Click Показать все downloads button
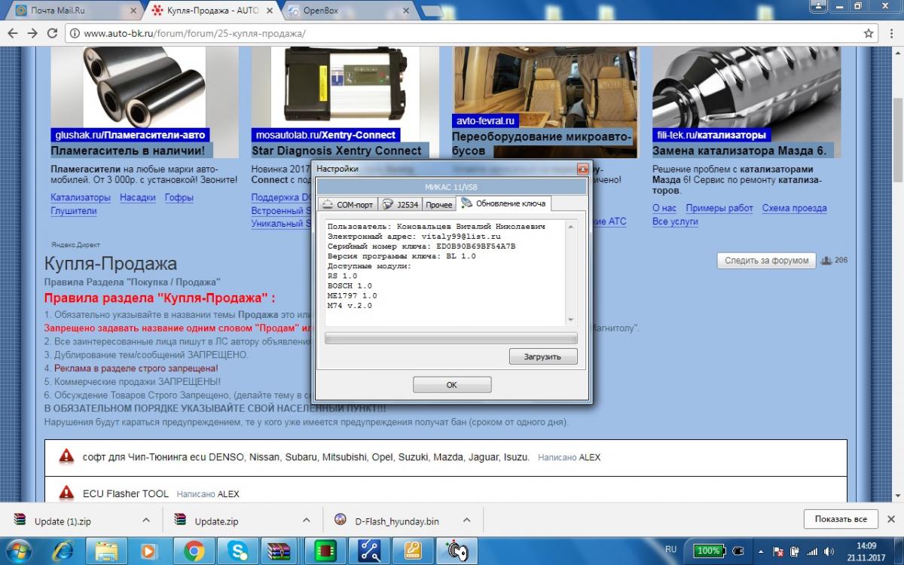904x565 pixels. tap(841, 519)
